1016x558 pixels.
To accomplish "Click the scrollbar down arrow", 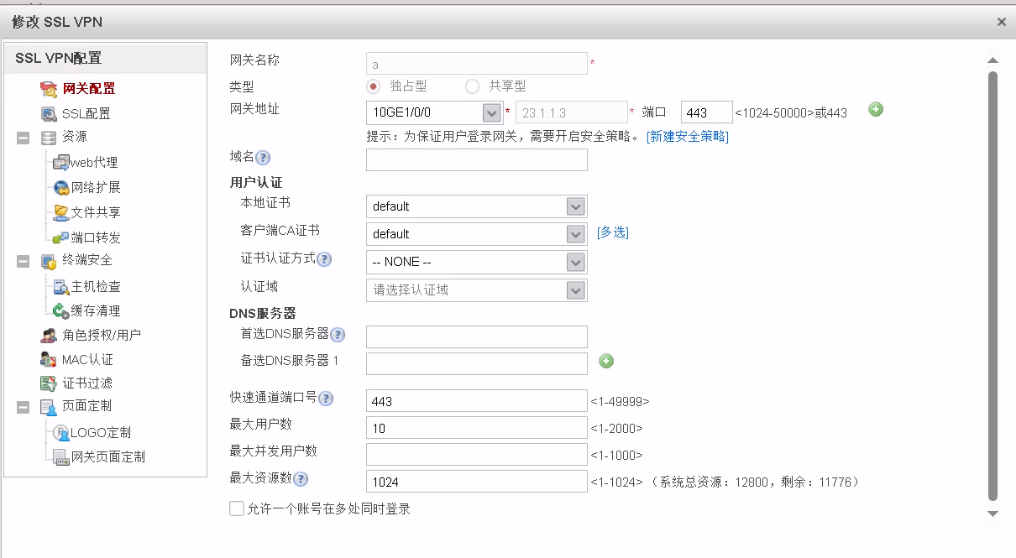I will pos(992,514).
